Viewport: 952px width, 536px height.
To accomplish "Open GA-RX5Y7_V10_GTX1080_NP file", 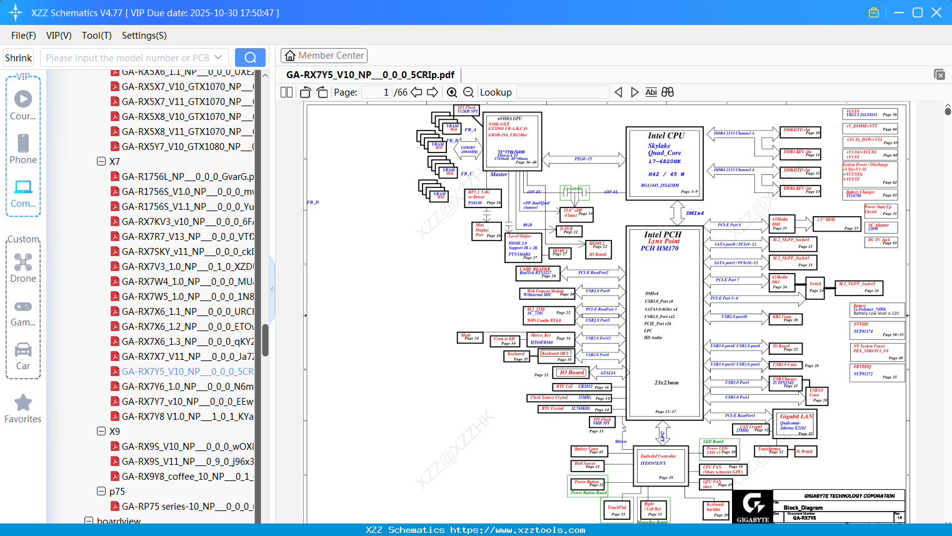I will 188,146.
